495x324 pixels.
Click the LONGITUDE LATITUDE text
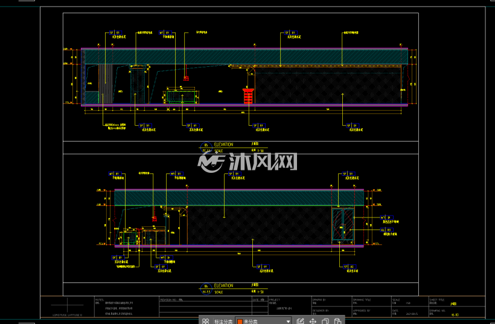(67, 315)
